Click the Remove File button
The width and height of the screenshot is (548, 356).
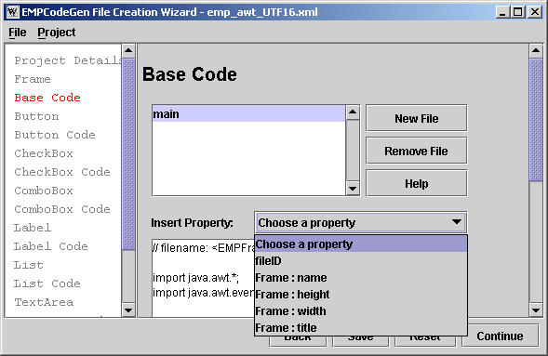click(x=416, y=151)
